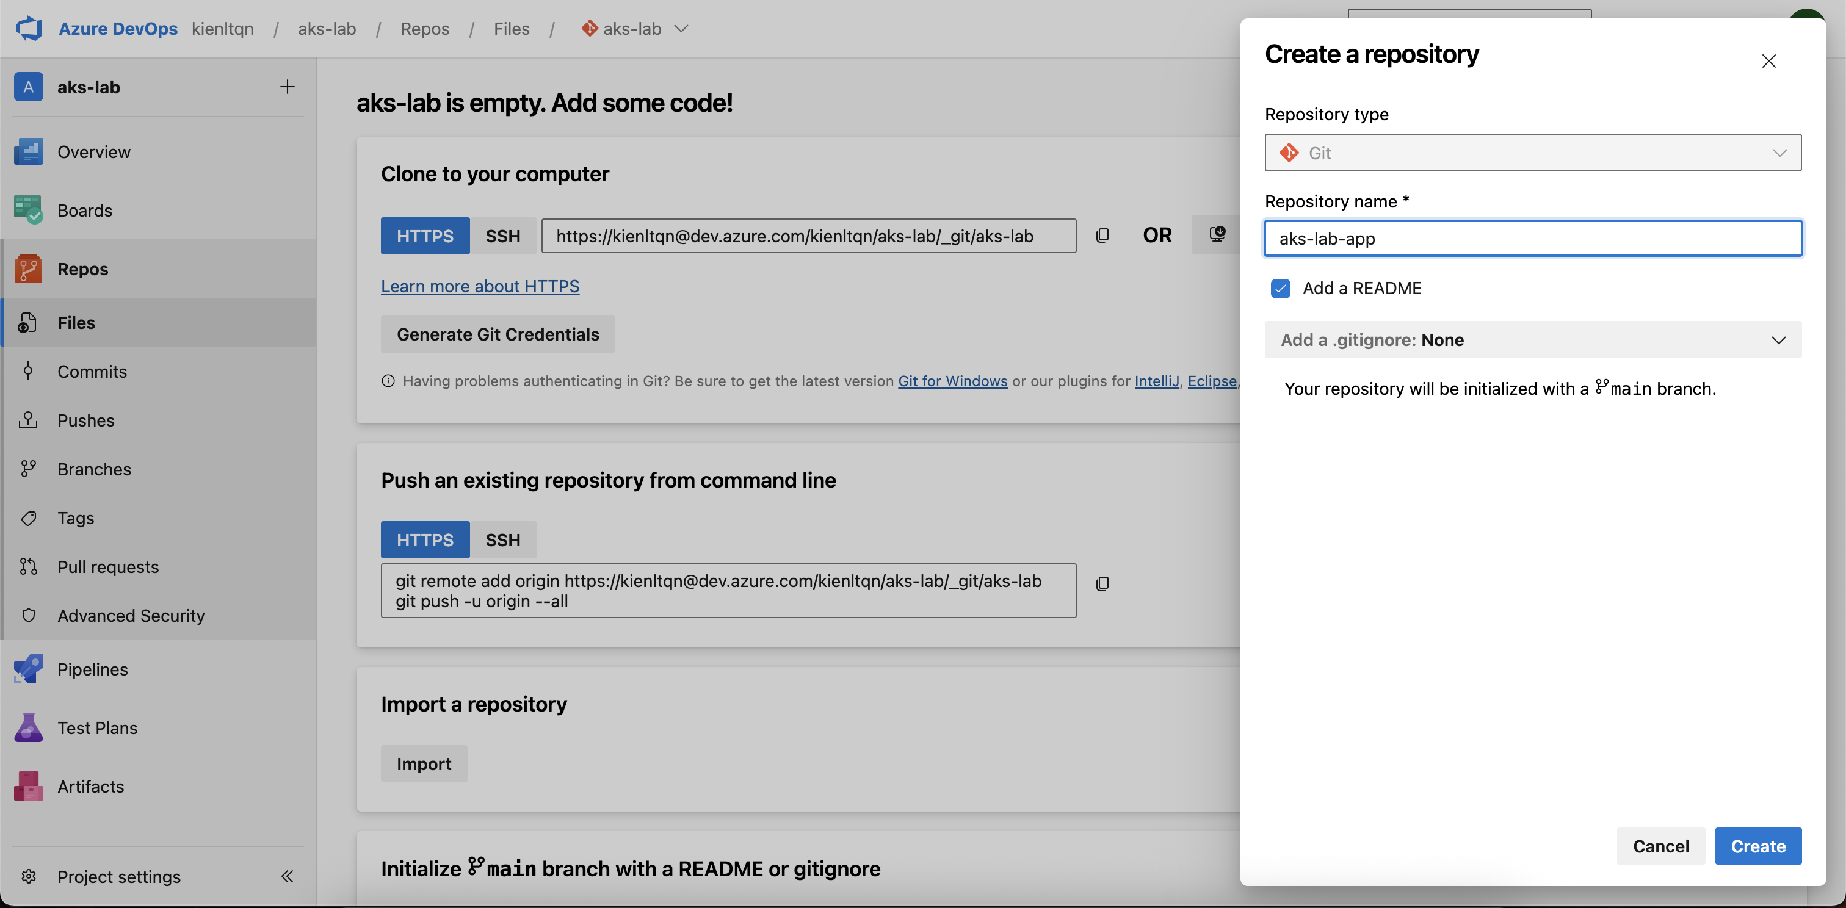Click the Repos breadcrumb
Screen dimensions: 1846x908
[425, 29]
